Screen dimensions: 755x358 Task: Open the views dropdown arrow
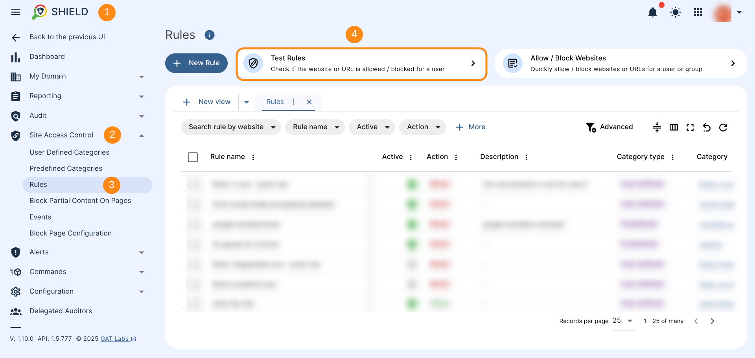pos(247,102)
